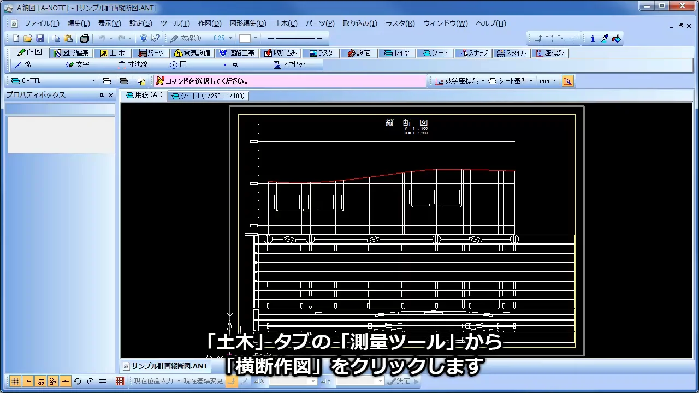Expand the 数学座標系 coordinate dropdown
699x393 pixels.
point(483,81)
